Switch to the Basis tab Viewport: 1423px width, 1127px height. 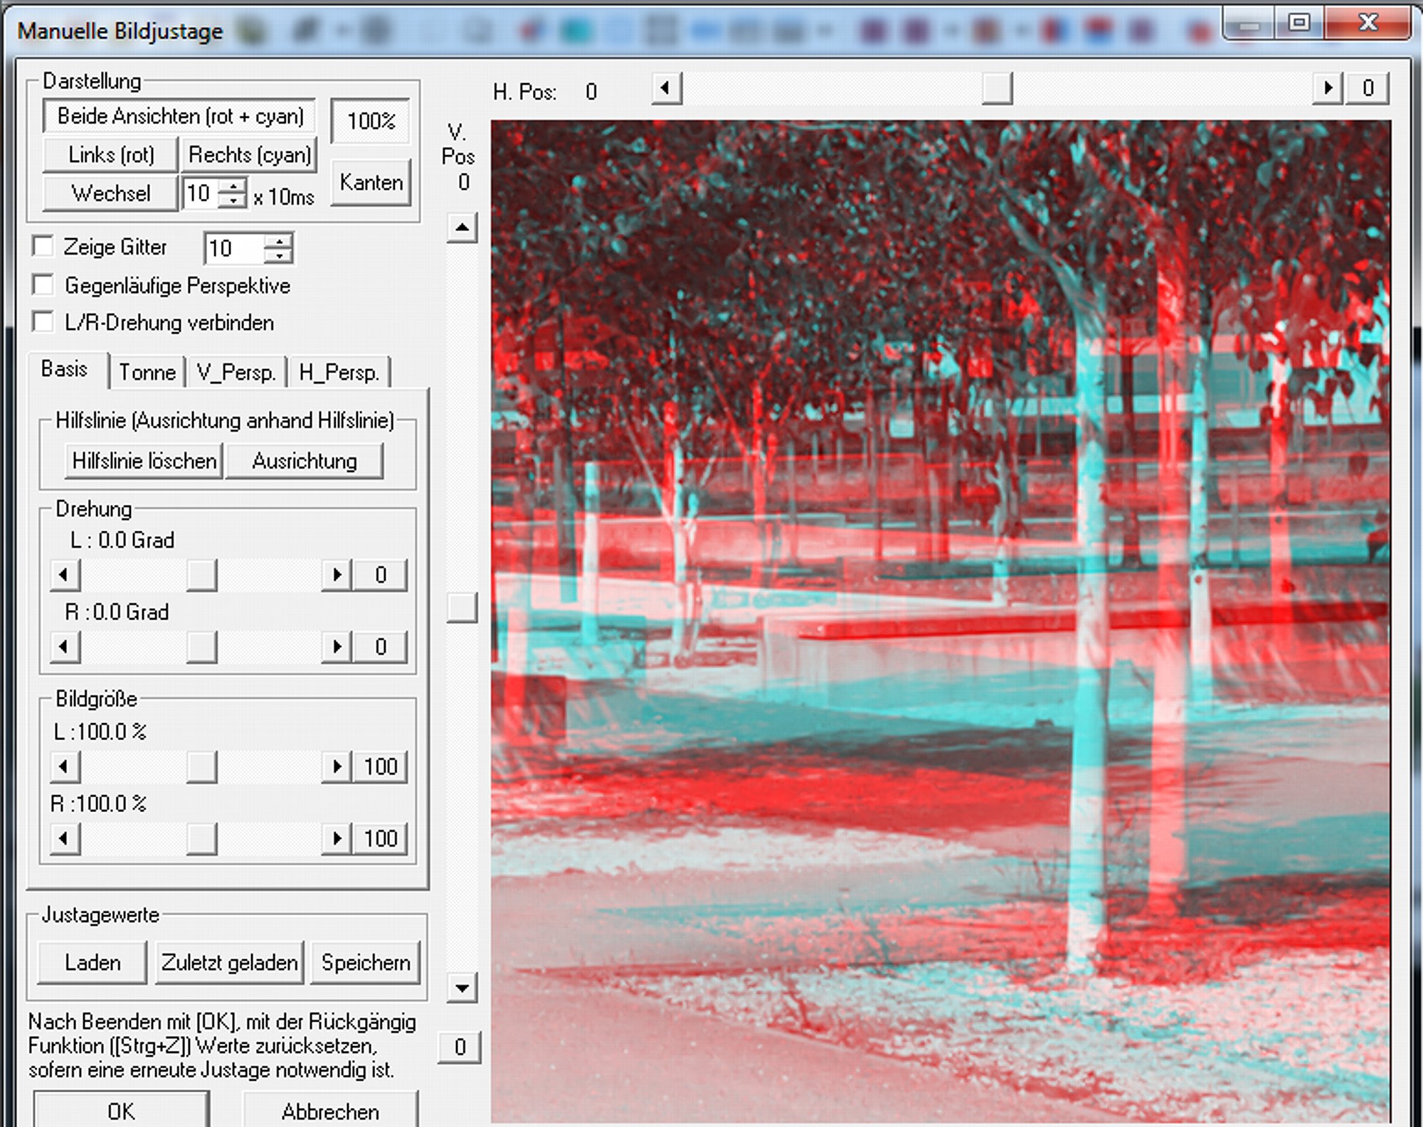tap(65, 370)
